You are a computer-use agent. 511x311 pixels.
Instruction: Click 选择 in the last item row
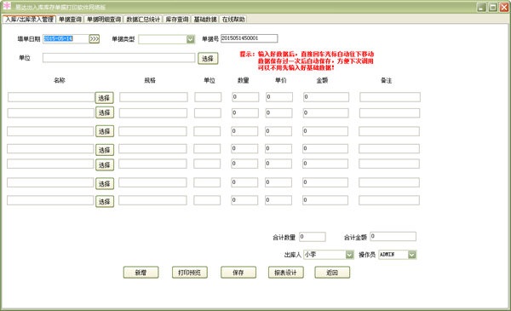click(104, 201)
